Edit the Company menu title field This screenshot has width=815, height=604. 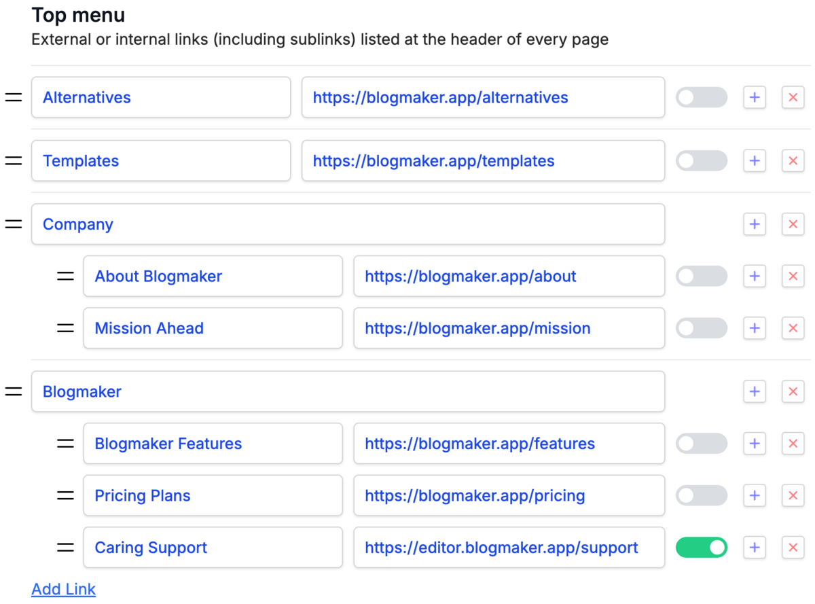click(348, 224)
